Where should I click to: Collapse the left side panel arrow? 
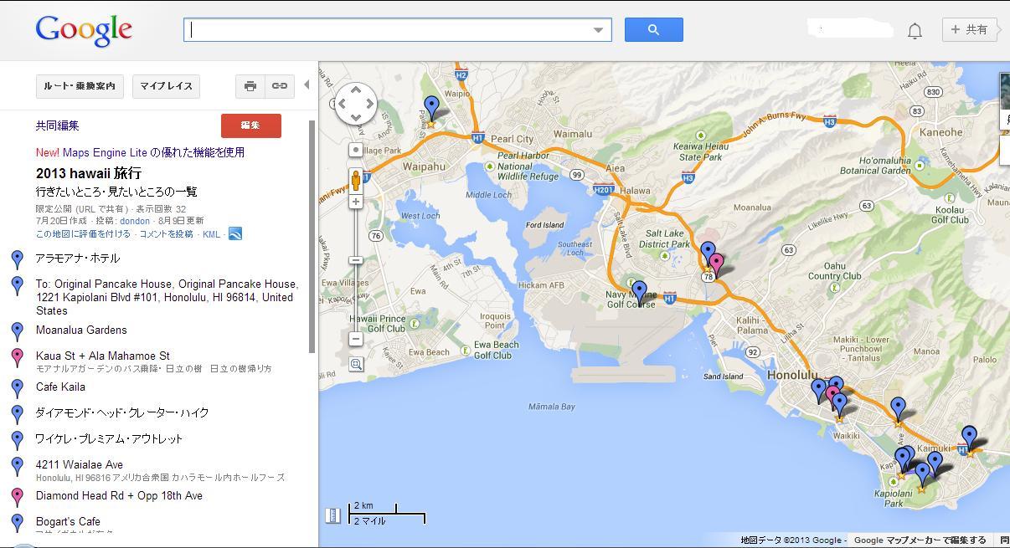307,85
